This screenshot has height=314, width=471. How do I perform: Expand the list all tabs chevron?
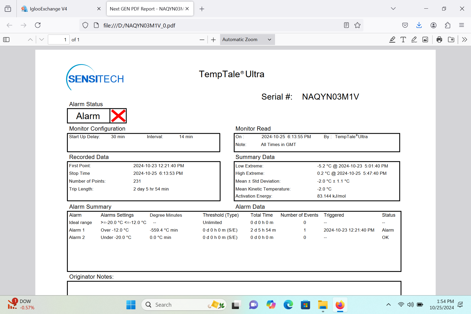point(393,9)
